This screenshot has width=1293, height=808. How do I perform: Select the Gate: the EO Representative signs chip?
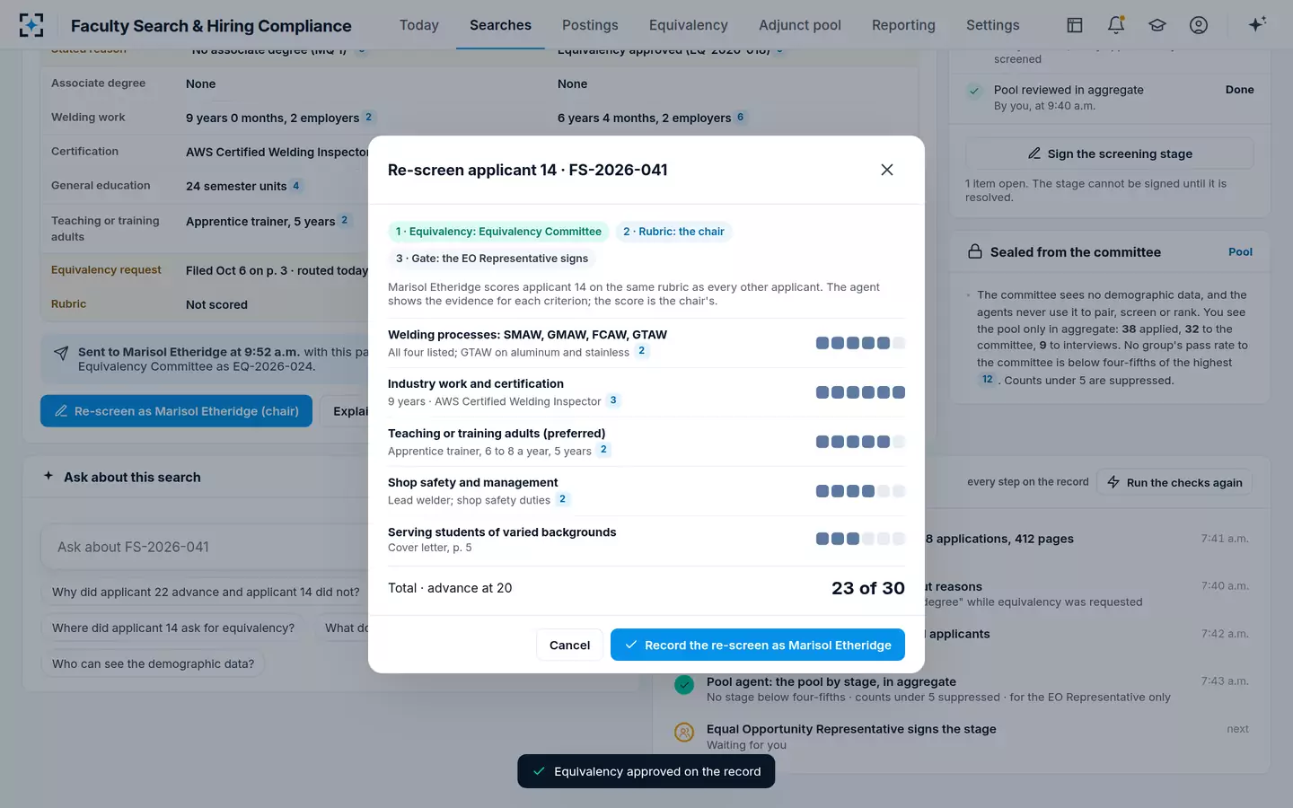[492, 259]
